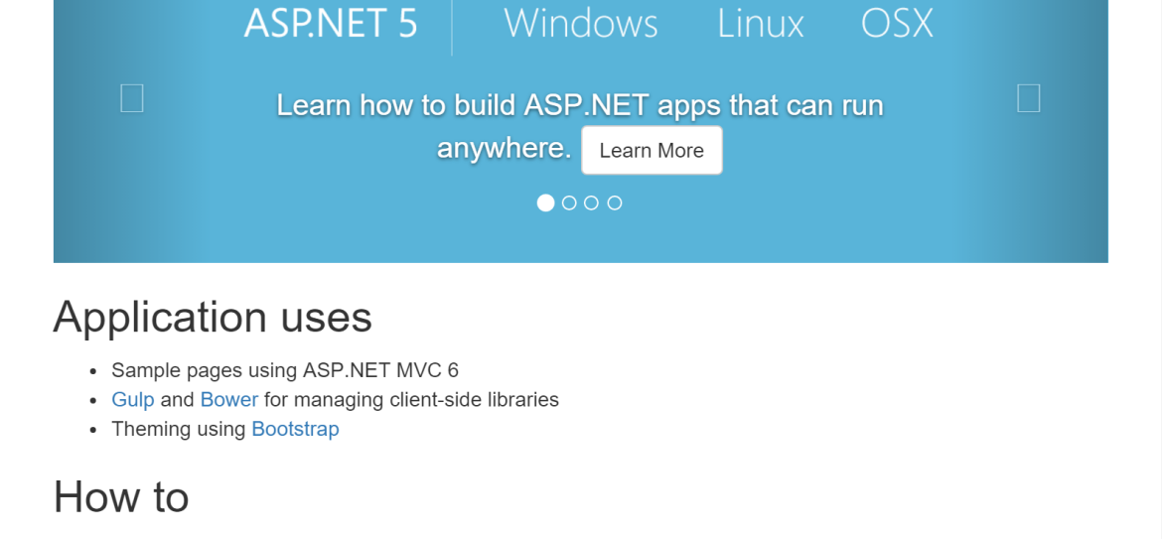Open the Learn More button
1162x539 pixels.
point(652,150)
